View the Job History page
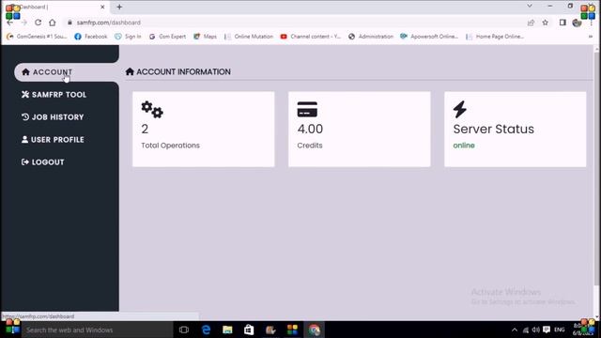This screenshot has height=338, width=601. (x=53, y=117)
